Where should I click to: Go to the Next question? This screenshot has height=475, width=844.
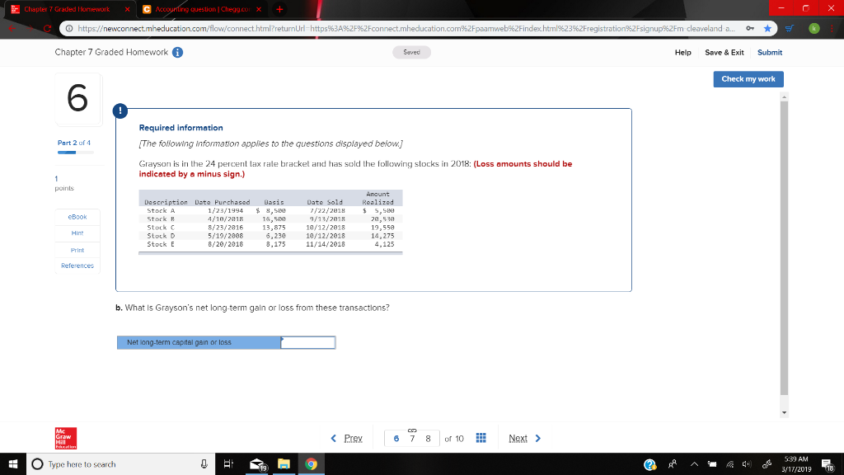tap(519, 438)
